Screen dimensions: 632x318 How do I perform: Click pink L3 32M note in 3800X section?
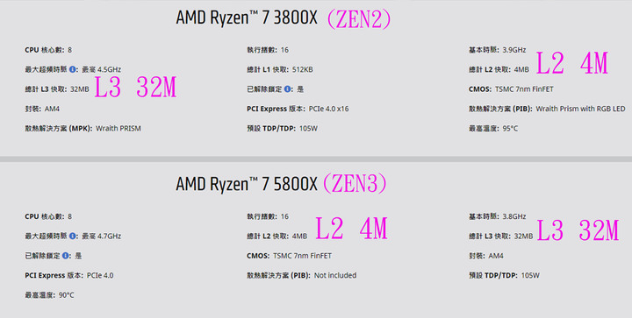pyautogui.click(x=135, y=88)
